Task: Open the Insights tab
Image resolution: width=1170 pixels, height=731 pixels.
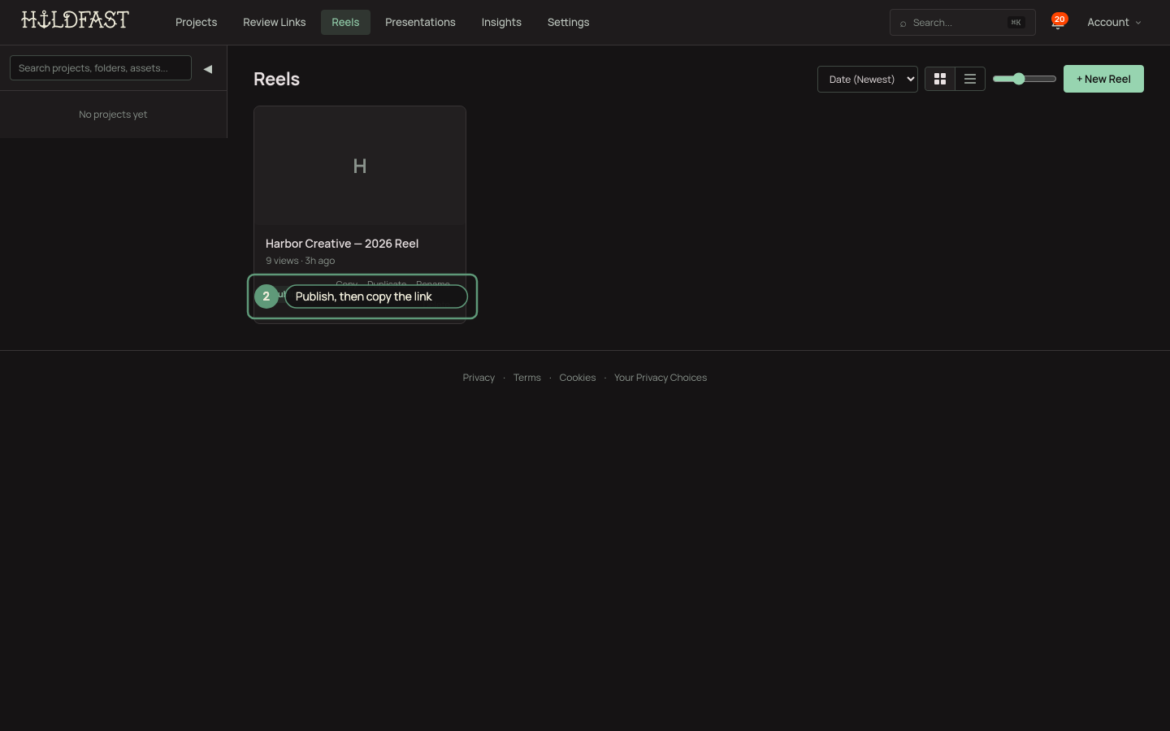Action: click(x=501, y=22)
